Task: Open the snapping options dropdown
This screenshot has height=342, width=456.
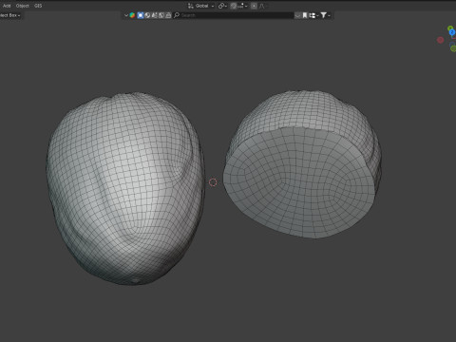Action: 242,6
